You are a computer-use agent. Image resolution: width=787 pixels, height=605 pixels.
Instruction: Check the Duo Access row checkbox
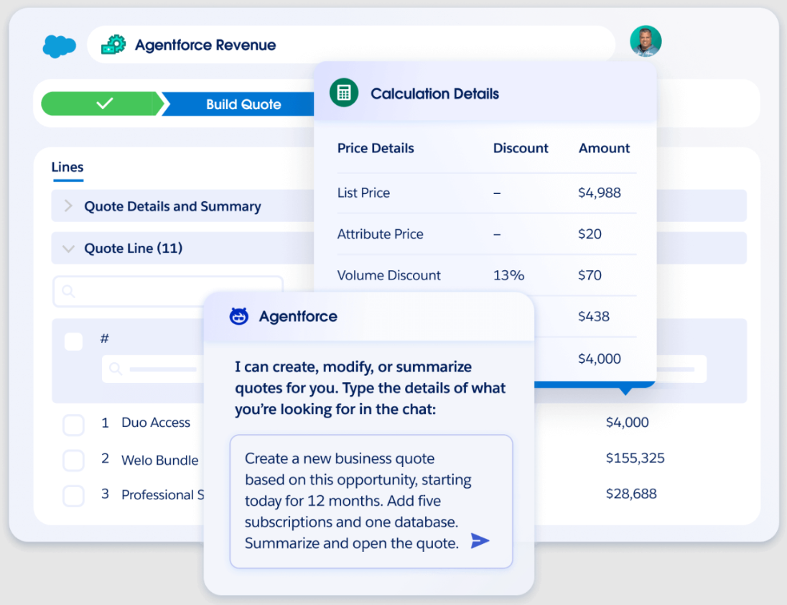(x=73, y=424)
